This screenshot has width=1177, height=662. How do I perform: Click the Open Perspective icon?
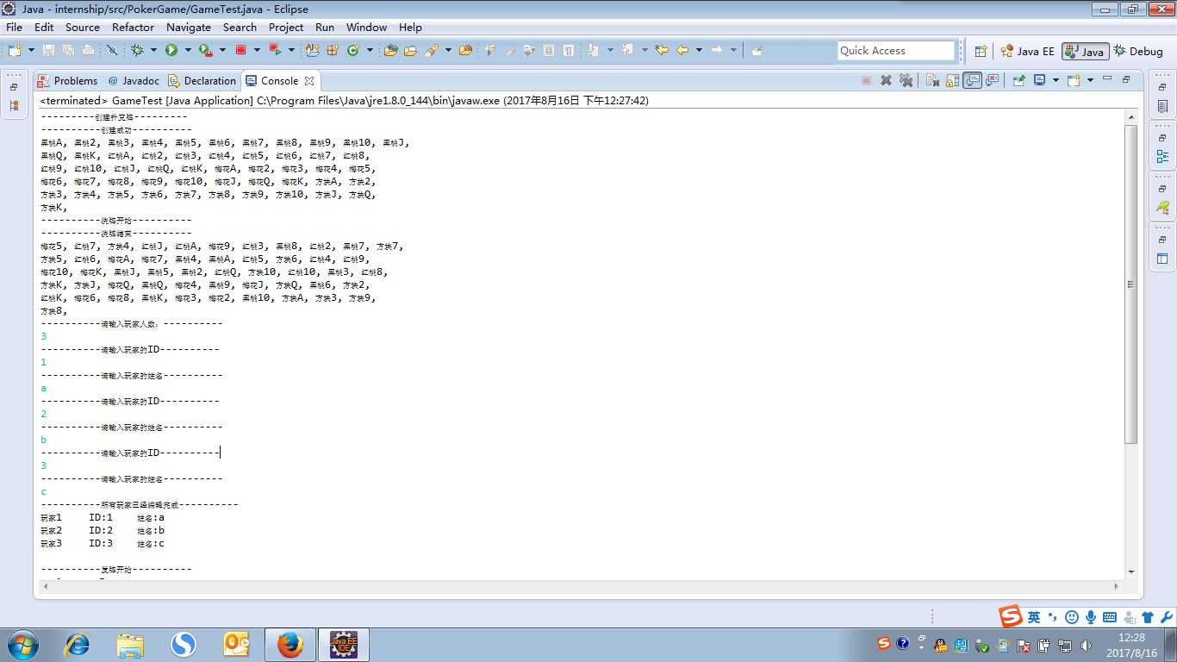(981, 51)
